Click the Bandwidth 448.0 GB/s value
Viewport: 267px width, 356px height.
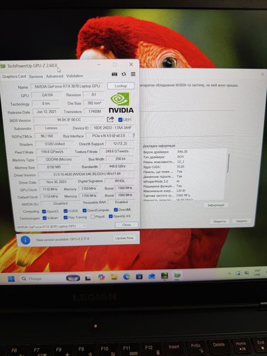click(x=117, y=166)
